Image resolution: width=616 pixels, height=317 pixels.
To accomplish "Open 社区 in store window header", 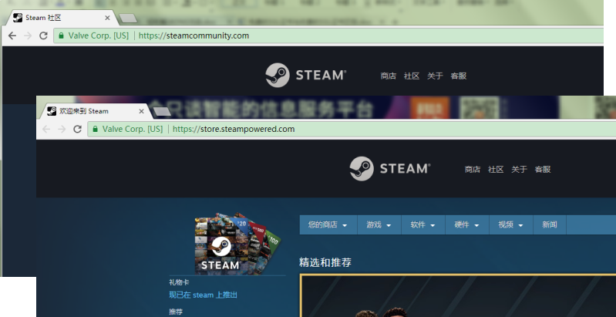I will [496, 170].
